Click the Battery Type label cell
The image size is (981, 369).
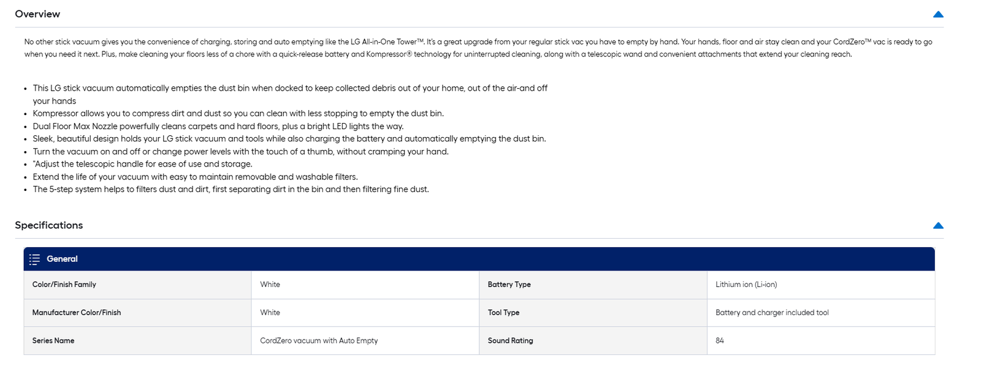[509, 285]
